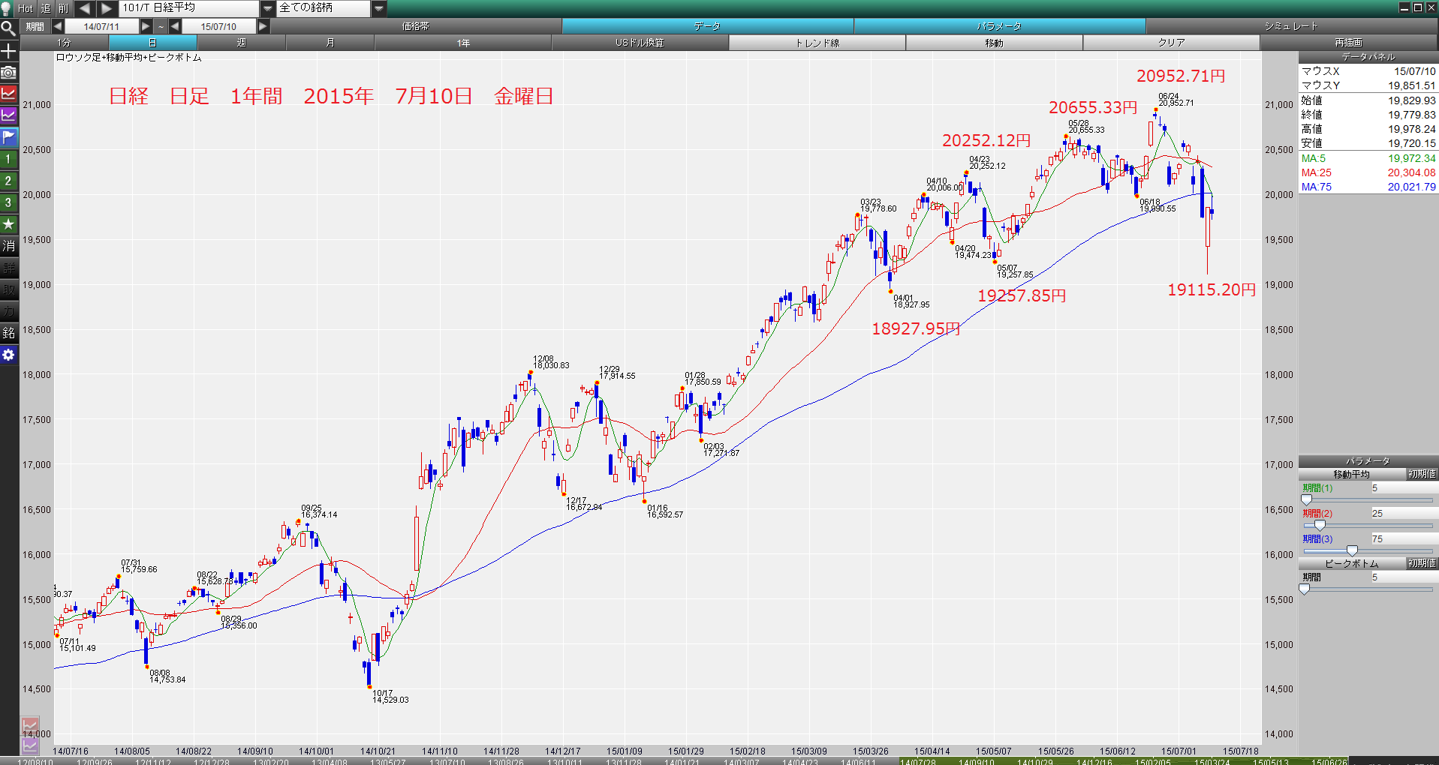The height and width of the screenshot is (765, 1439).
Task: Switch to 月 monthly timeframe tab
Action: (x=330, y=43)
